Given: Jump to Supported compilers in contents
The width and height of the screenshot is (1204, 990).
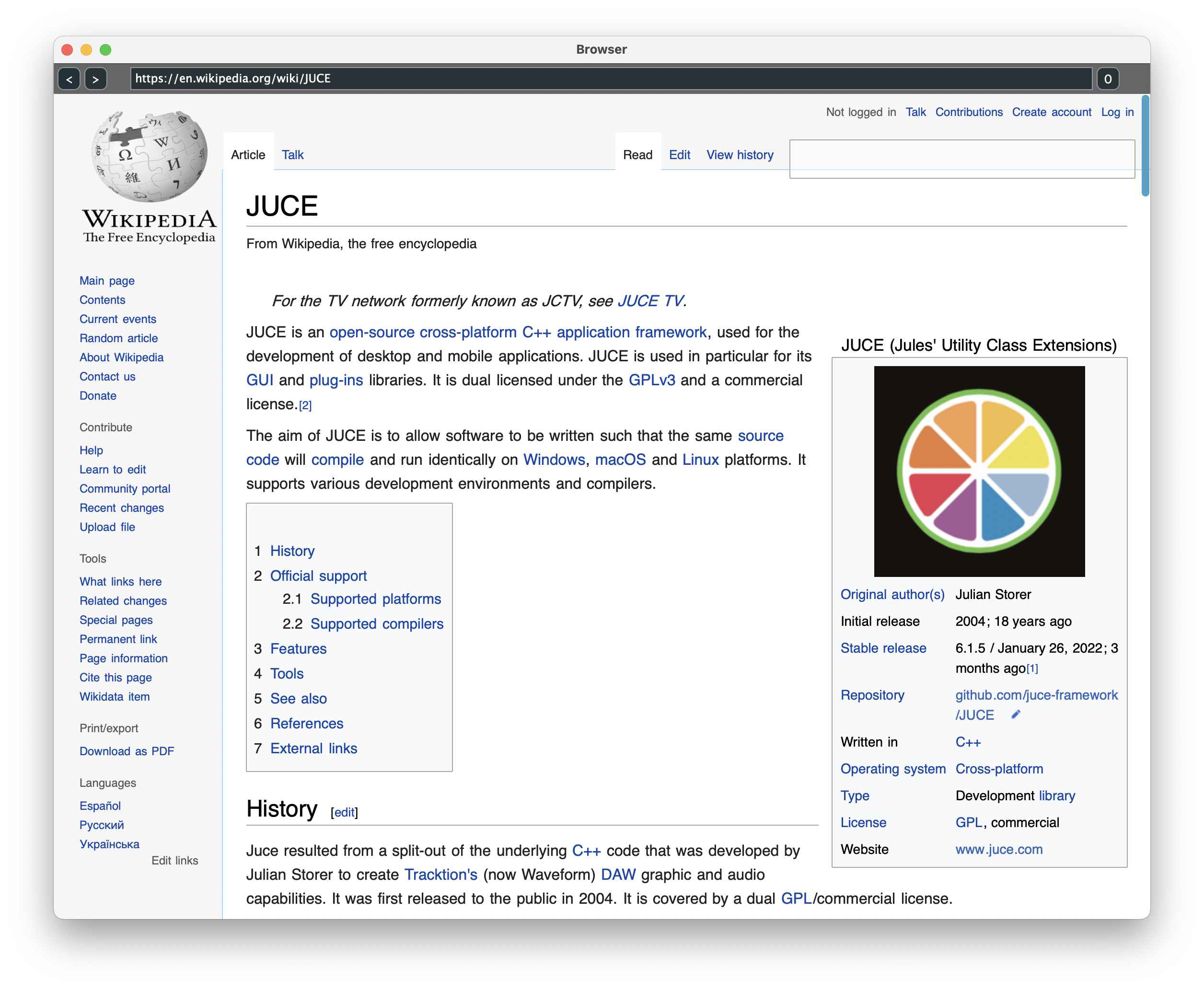Looking at the screenshot, I should (x=376, y=624).
